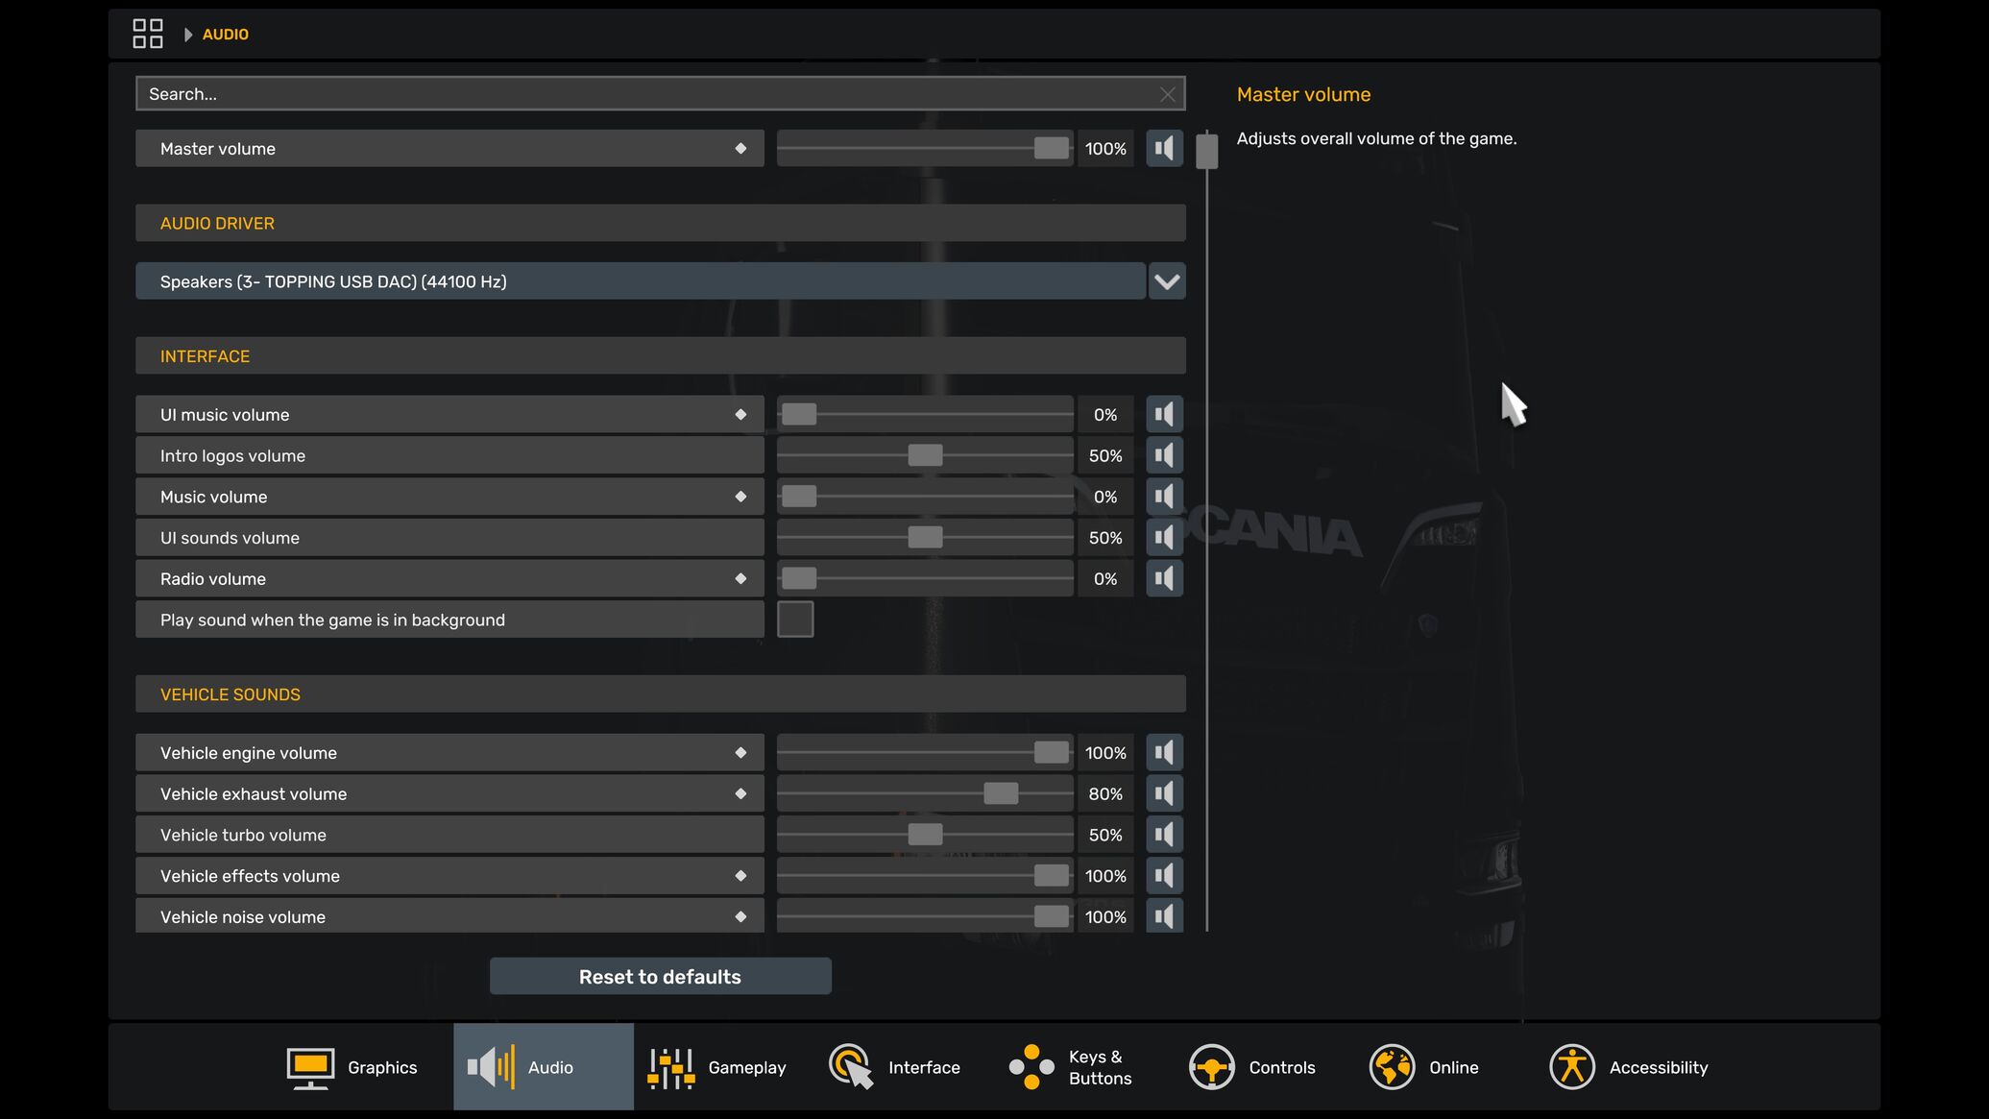Click Vehicle exhaust volume diamond marker
This screenshot has height=1119, width=1989.
[x=740, y=793]
